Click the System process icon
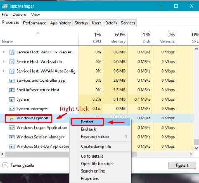This screenshot has width=199, height=183. (x=12, y=99)
